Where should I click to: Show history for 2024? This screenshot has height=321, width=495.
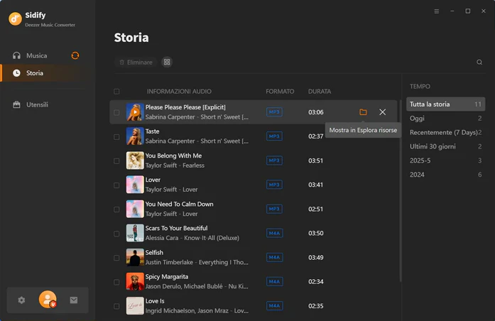(445, 175)
